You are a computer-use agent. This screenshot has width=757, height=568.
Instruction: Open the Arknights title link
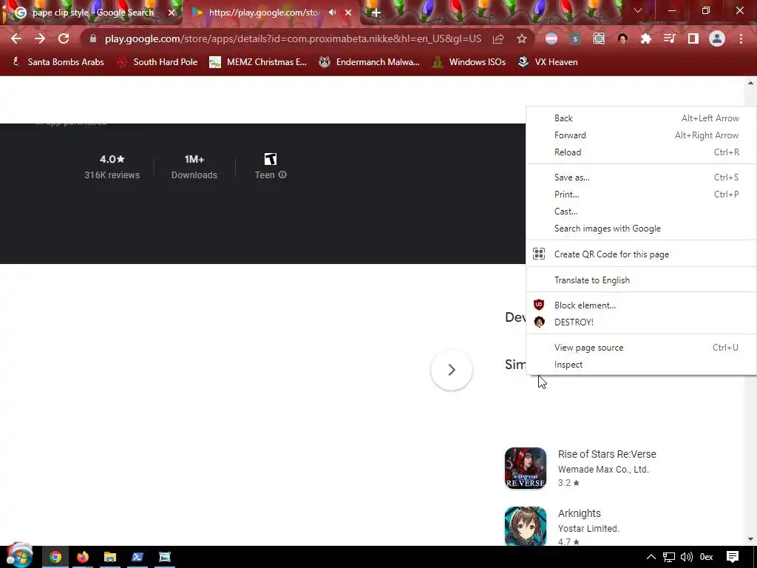coord(580,513)
